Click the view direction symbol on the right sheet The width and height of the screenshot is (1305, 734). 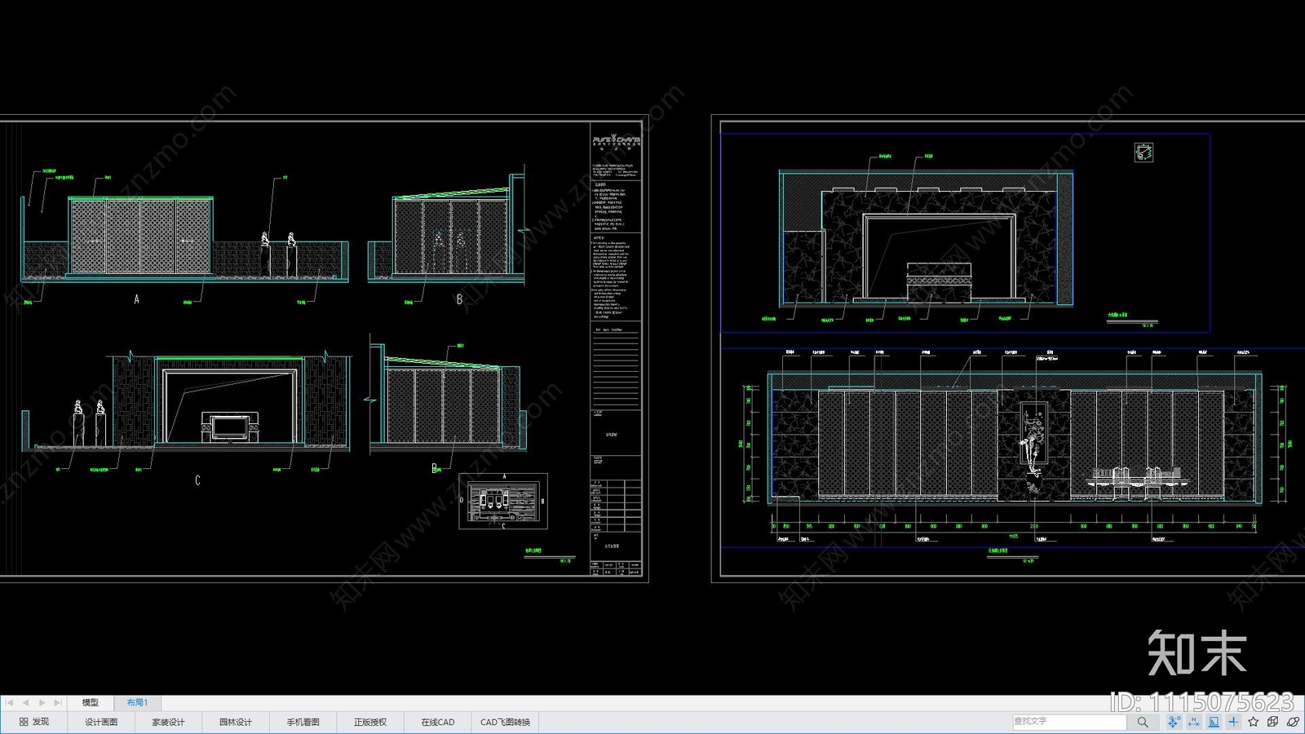1144,153
